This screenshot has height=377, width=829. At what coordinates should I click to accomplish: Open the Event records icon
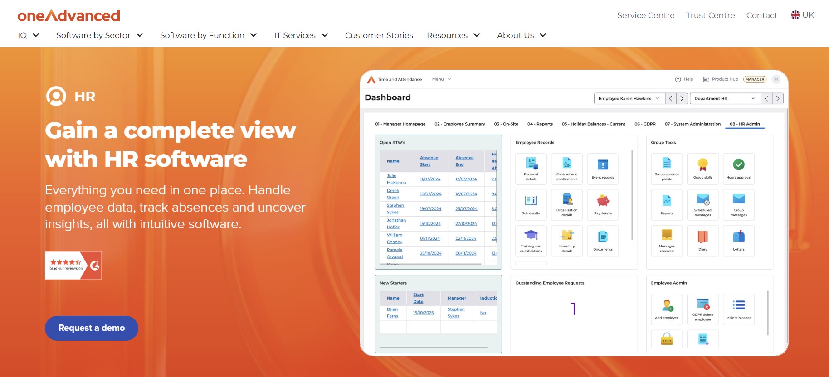(x=603, y=169)
